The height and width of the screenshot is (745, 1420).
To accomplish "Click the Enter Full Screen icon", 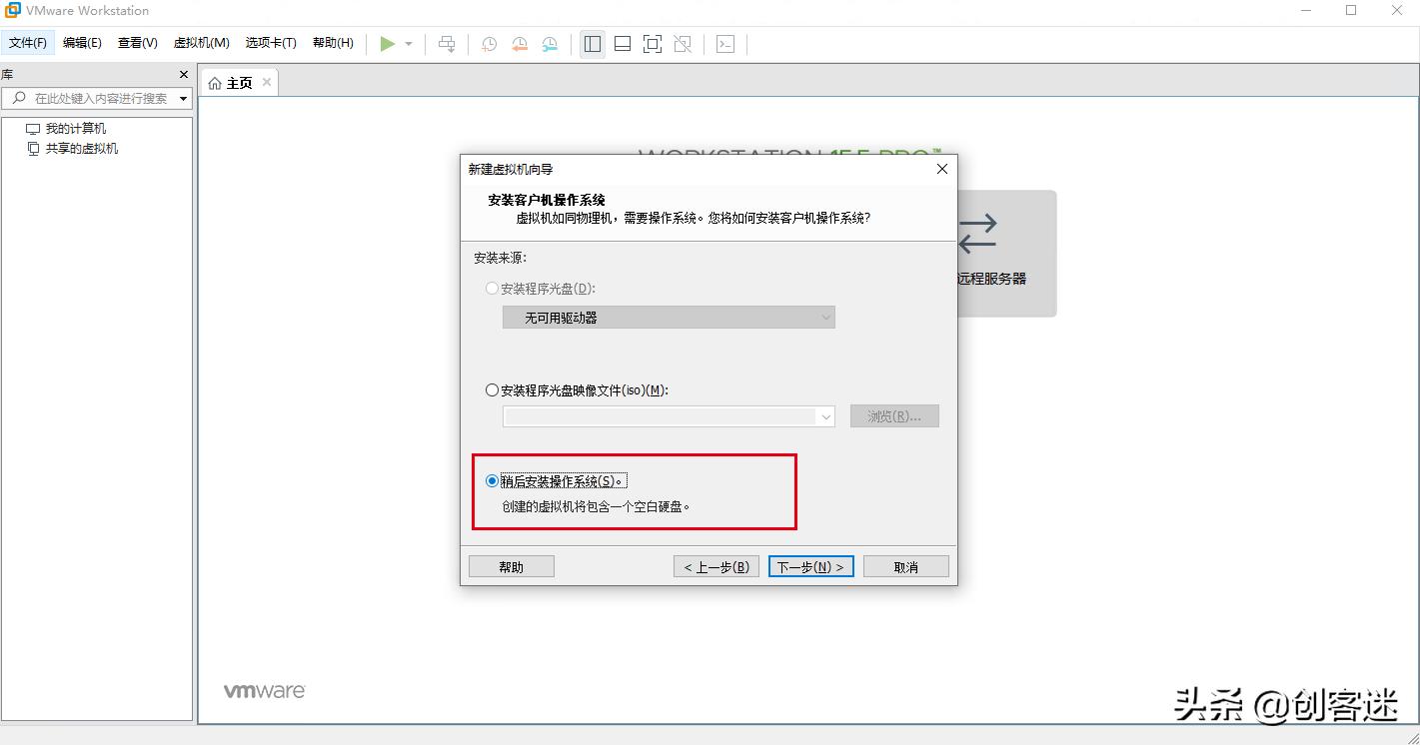I will point(653,44).
